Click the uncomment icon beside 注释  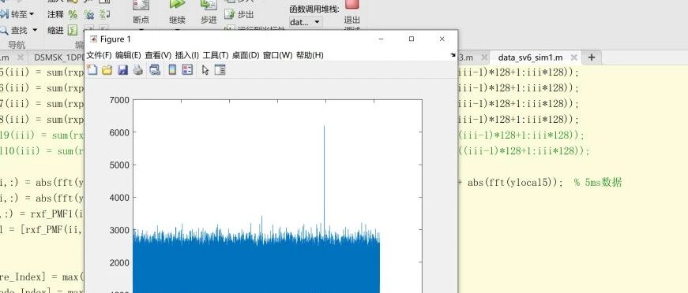[x=89, y=14]
